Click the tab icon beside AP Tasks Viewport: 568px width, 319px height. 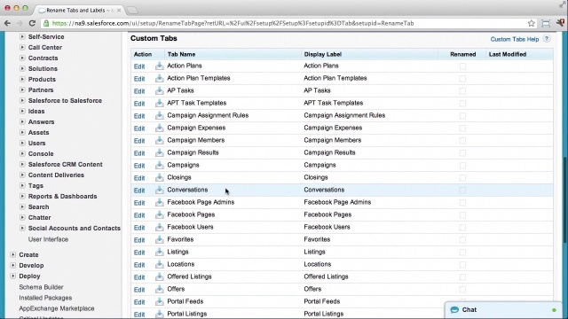pyautogui.click(x=160, y=90)
